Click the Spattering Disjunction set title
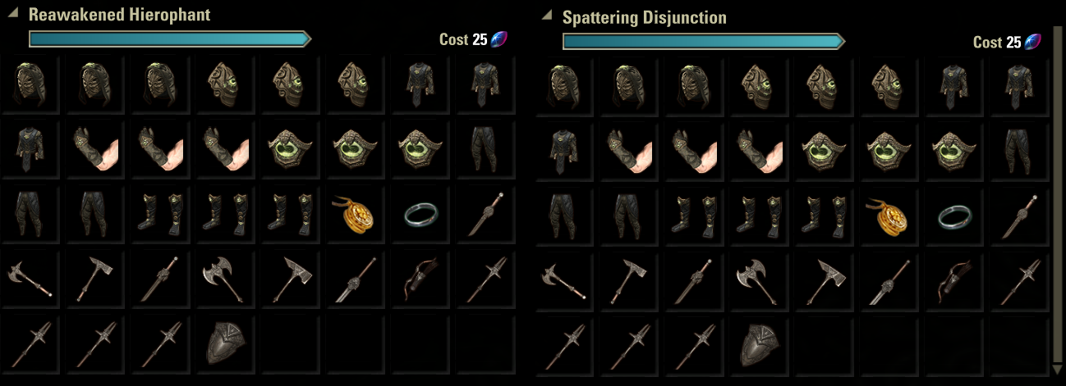Screen dimensions: 1066x386 [645, 17]
